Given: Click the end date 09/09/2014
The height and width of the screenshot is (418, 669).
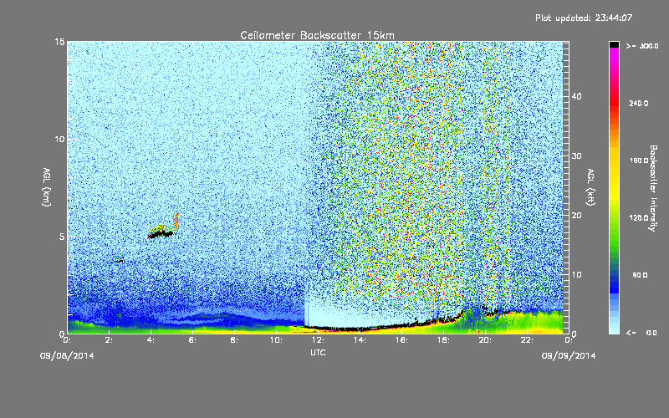Looking at the screenshot, I should click(x=569, y=356).
